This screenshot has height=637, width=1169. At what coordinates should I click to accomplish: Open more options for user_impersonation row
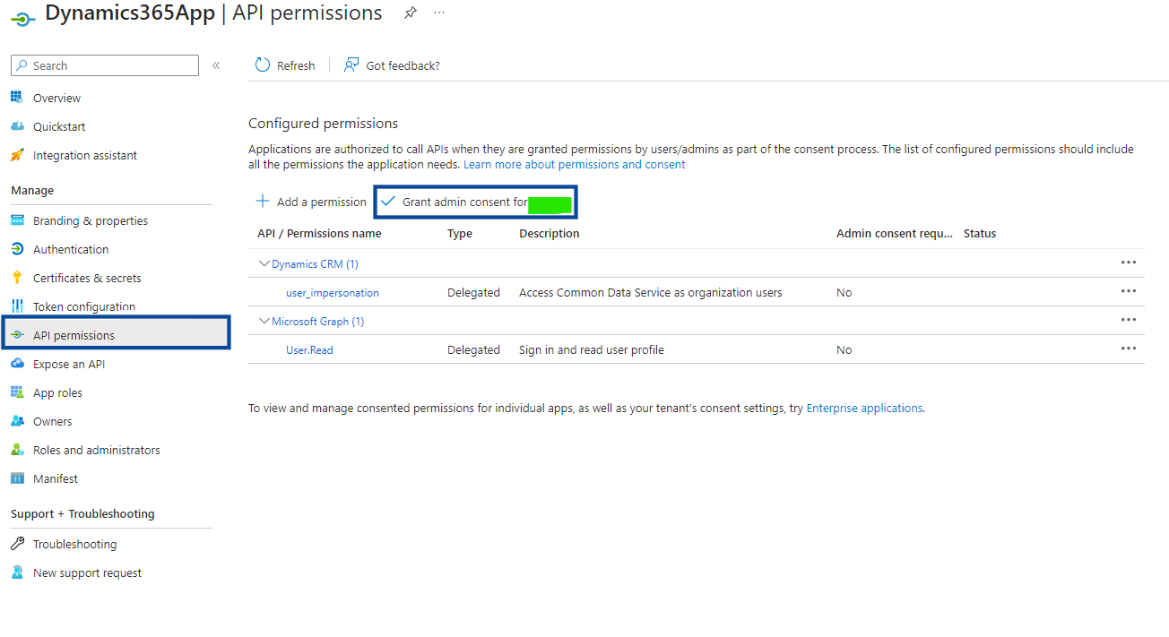pyautogui.click(x=1129, y=291)
